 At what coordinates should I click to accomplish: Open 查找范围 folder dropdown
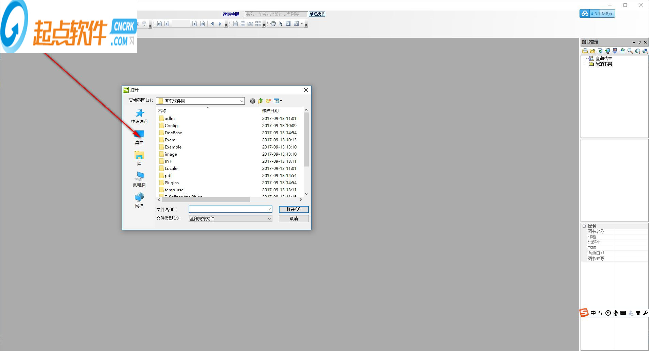pos(241,101)
